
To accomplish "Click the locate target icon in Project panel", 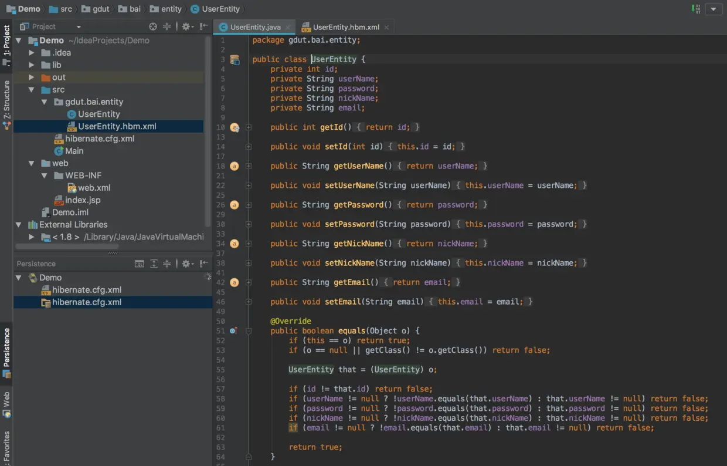I will [x=153, y=26].
